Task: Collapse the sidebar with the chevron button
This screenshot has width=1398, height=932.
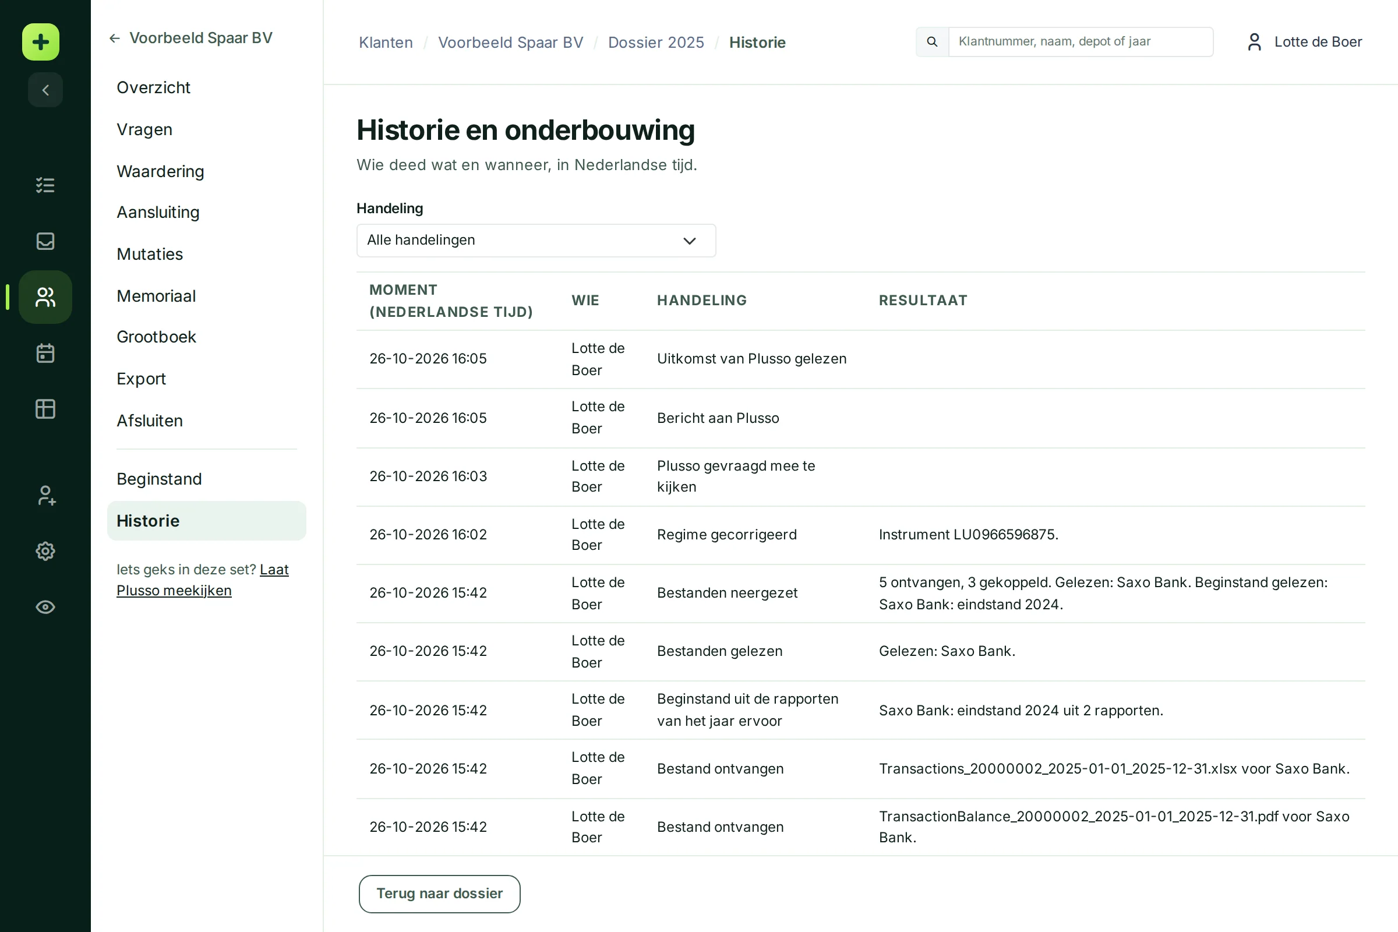Action: [45, 90]
